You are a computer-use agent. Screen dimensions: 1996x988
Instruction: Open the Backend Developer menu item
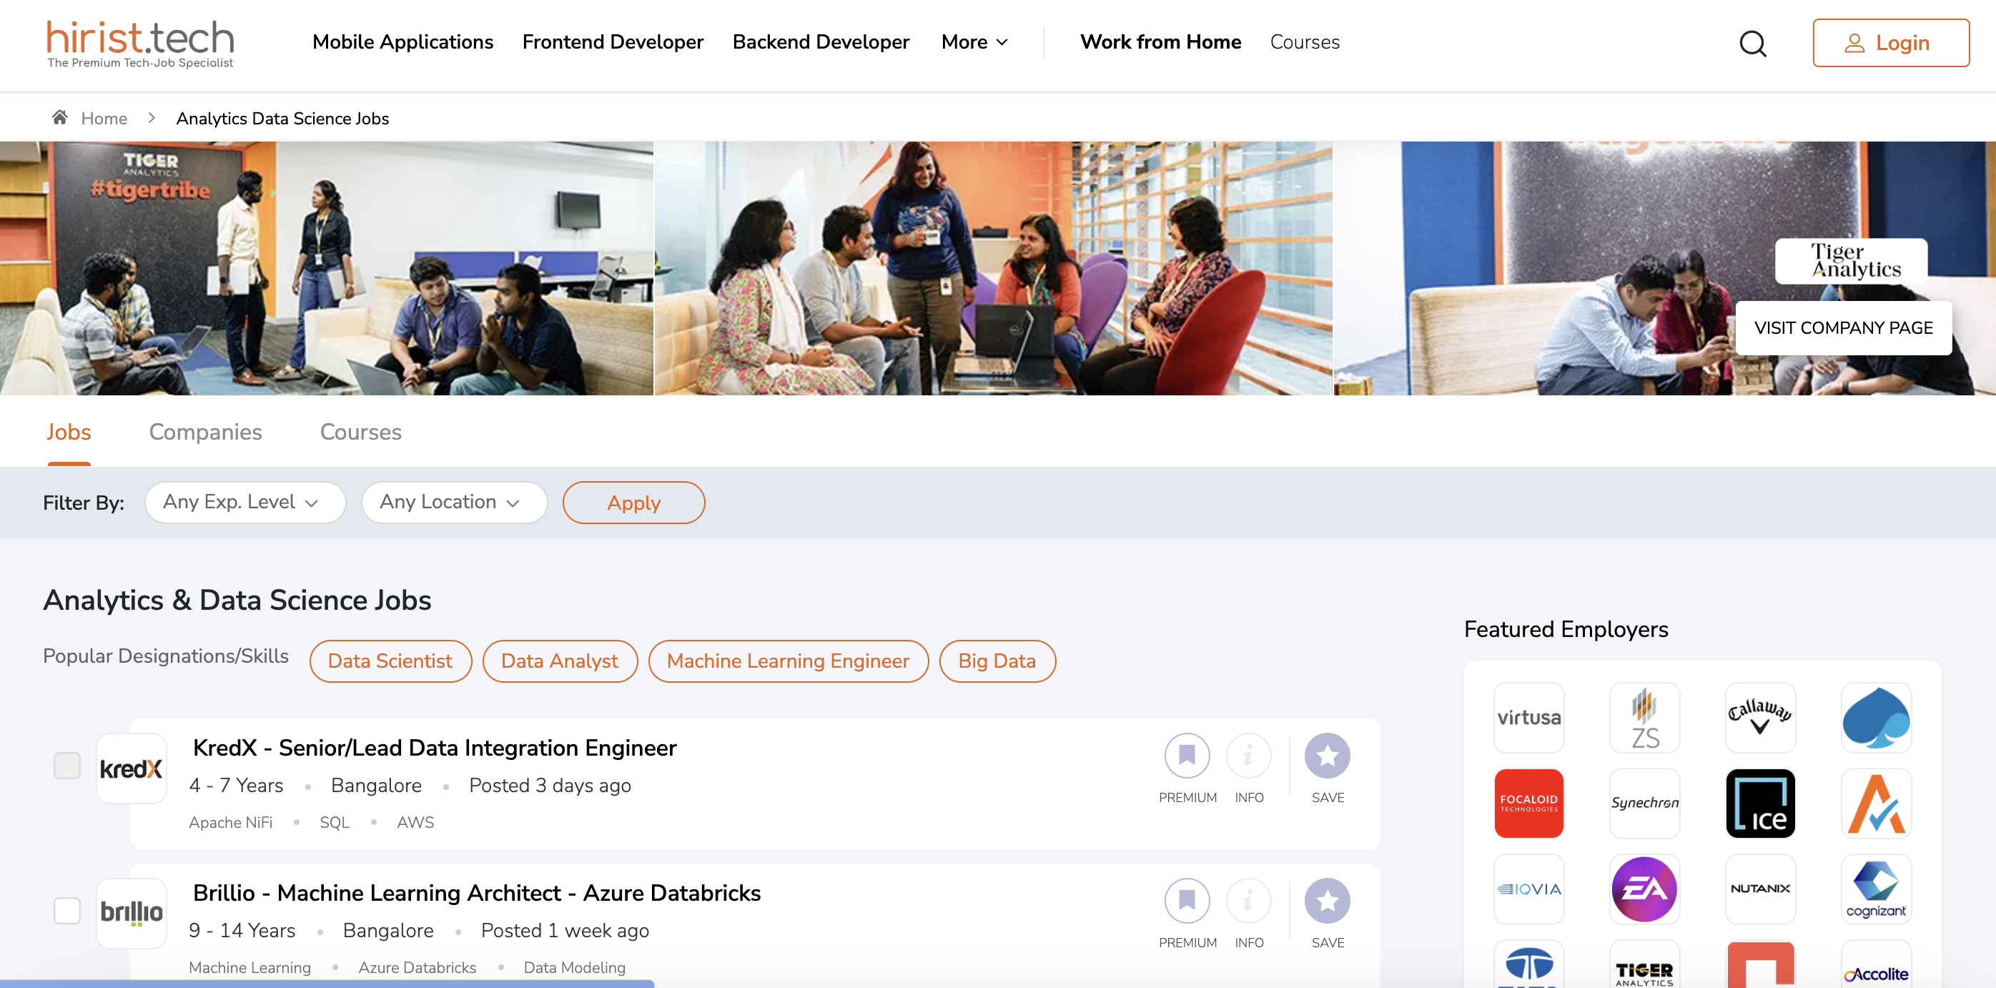(821, 42)
